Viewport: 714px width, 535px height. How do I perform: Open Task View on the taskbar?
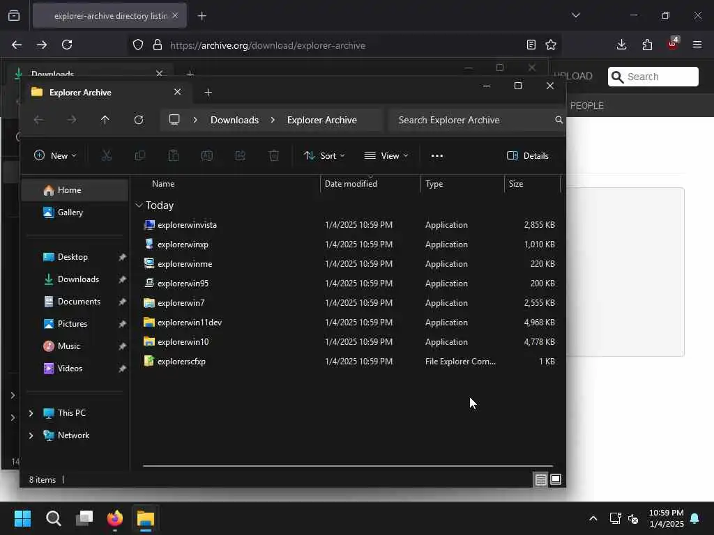[x=84, y=518]
